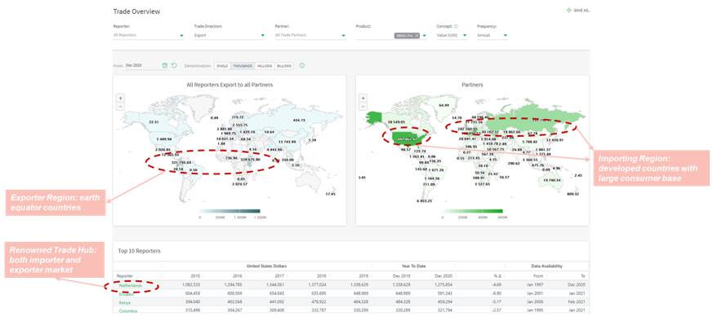Open the Ecuador reporter link

[127, 294]
